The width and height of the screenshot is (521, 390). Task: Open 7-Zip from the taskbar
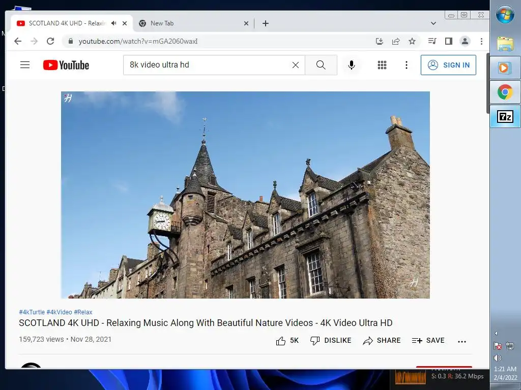[x=505, y=116]
